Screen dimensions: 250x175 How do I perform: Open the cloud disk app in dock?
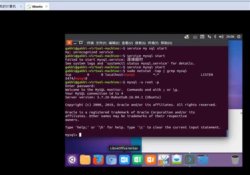pyautogui.click(x=177, y=159)
